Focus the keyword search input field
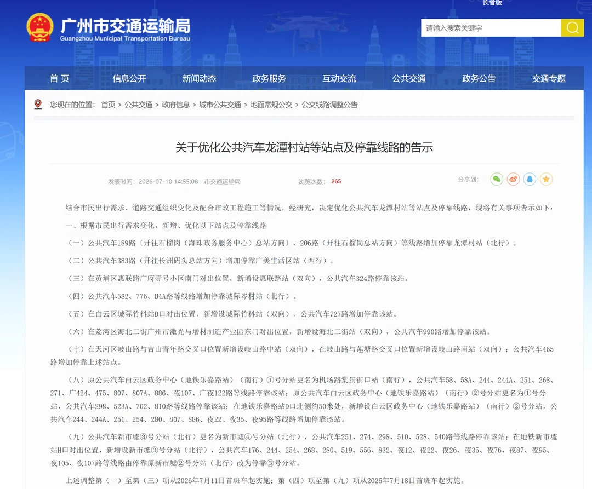The image size is (592, 489). tap(491, 28)
